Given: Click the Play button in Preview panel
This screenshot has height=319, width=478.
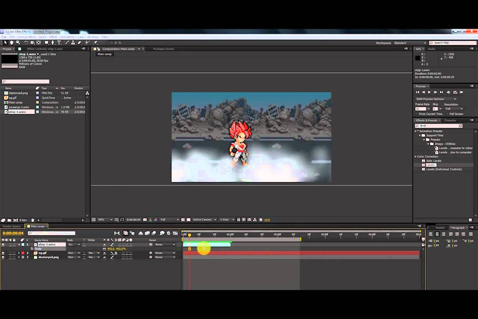Looking at the screenshot, I should pos(429,92).
